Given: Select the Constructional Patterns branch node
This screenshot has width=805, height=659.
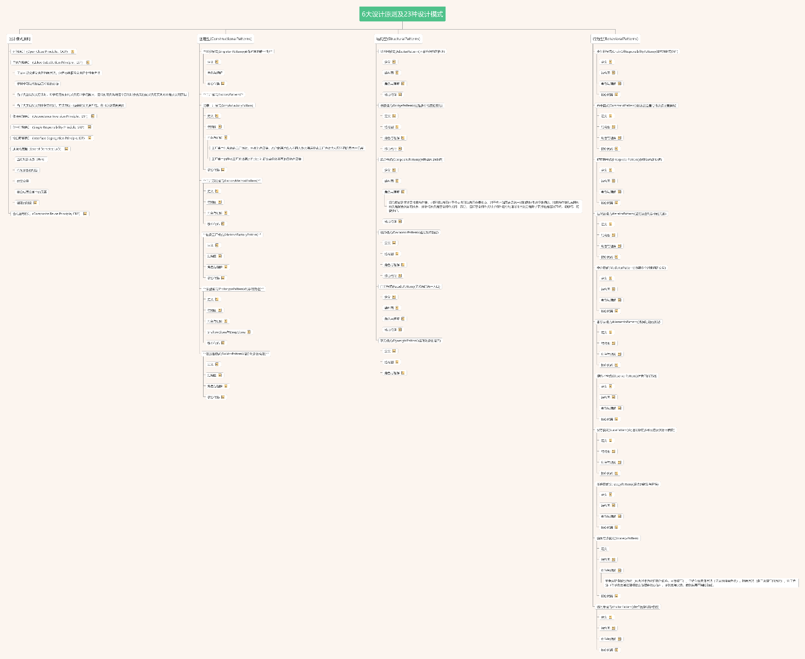Looking at the screenshot, I should pos(226,39).
